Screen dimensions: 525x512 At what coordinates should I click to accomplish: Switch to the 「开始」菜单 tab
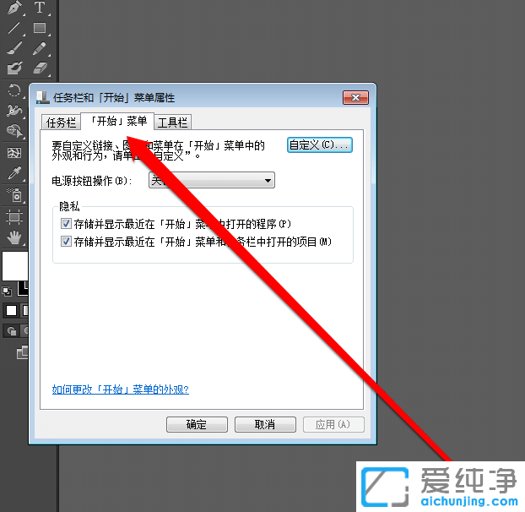tap(118, 121)
